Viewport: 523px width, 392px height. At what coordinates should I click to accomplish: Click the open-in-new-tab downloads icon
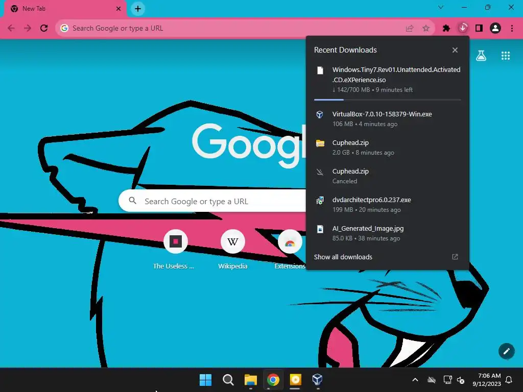click(455, 257)
